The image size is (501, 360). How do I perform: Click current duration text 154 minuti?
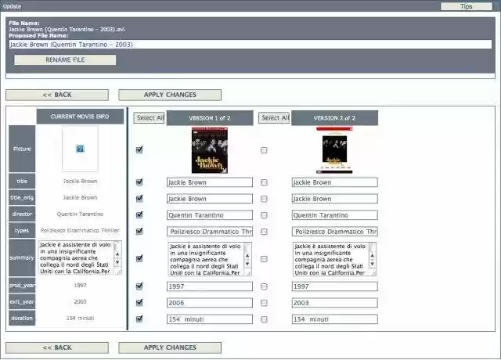[x=80, y=319]
